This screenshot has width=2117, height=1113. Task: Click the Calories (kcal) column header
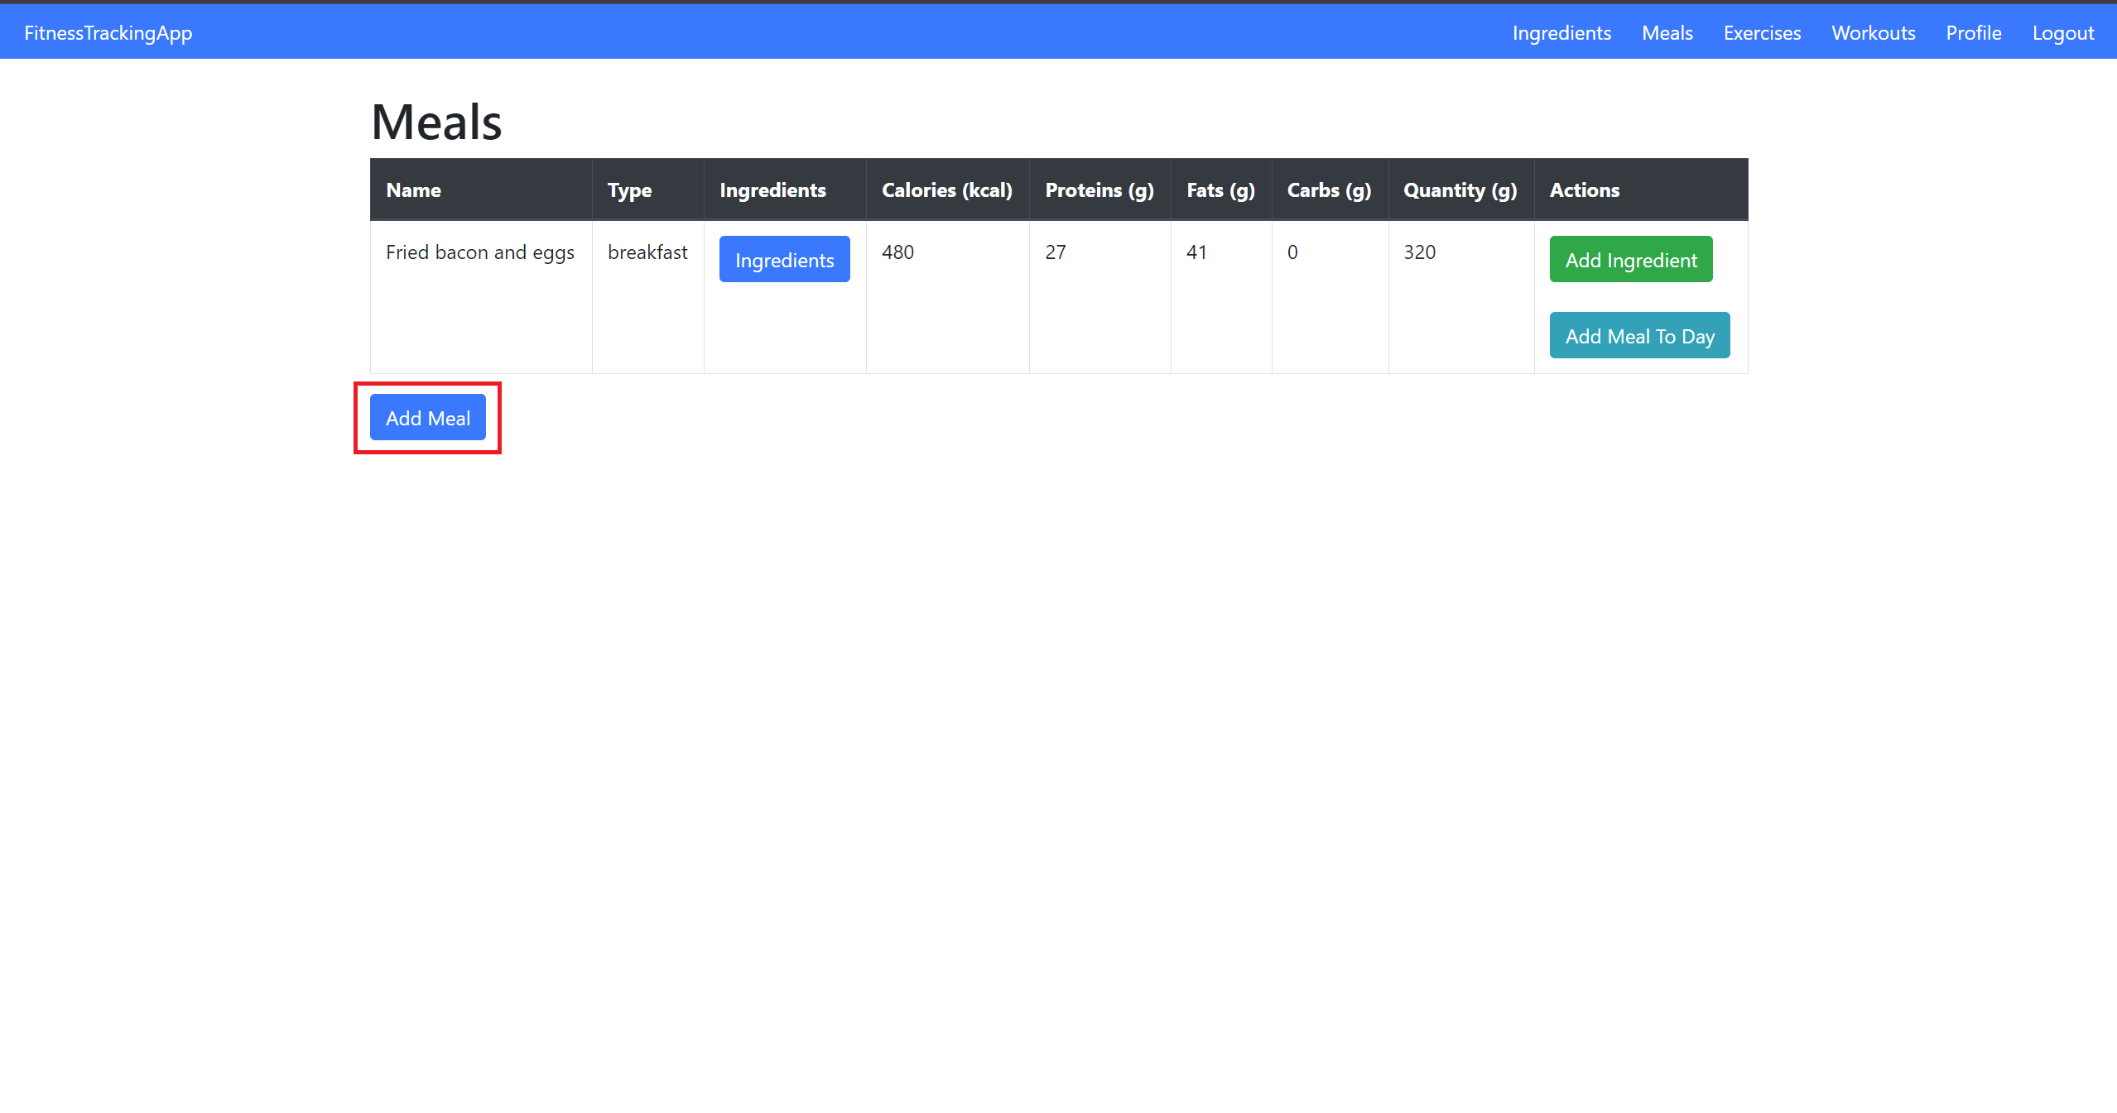pyautogui.click(x=946, y=190)
